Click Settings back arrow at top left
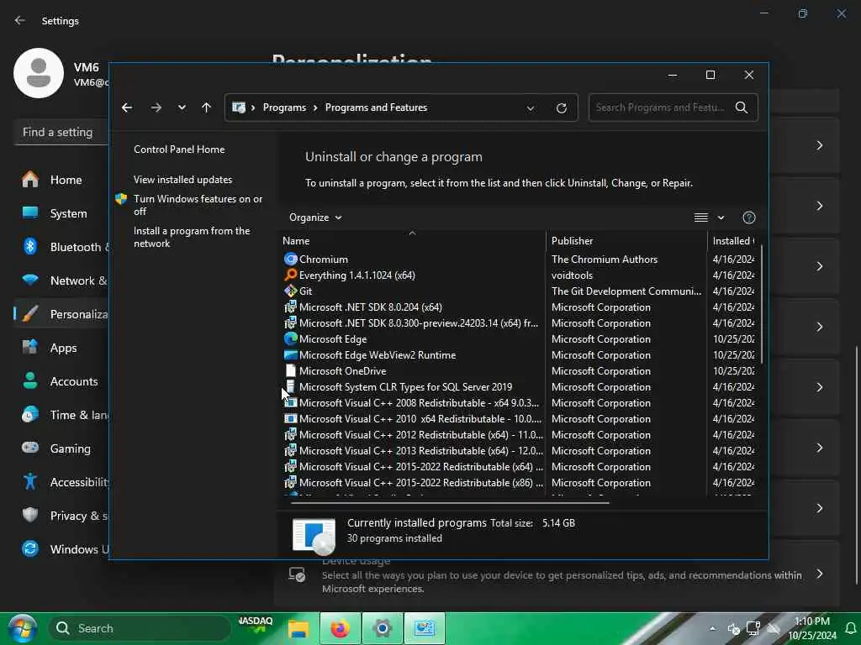The image size is (861, 645). pyautogui.click(x=20, y=20)
